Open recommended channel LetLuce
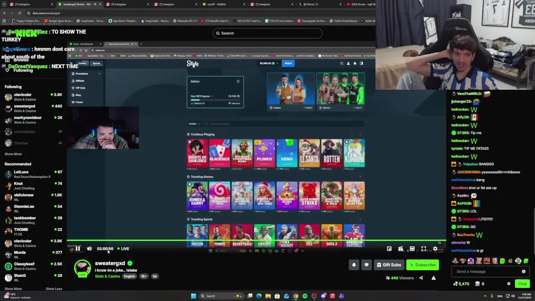 click(x=33, y=174)
